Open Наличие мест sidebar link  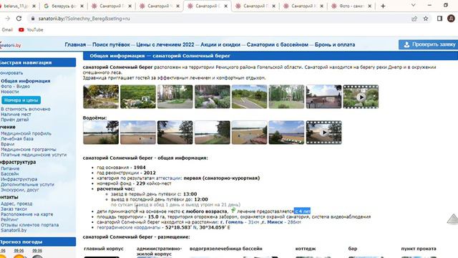(x=16, y=114)
